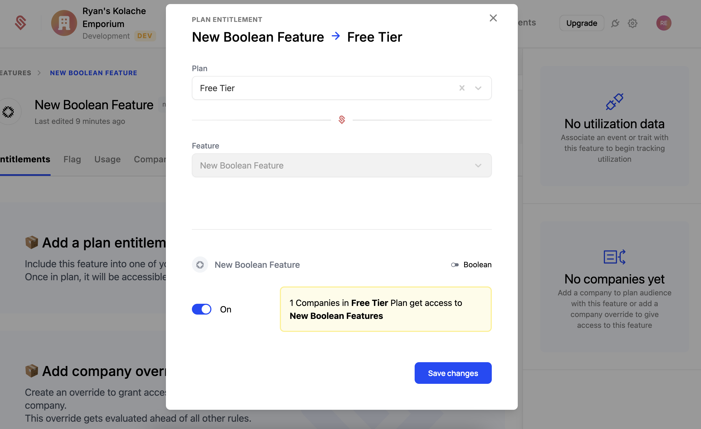Click the package icon beside Add a plan entitlement
Viewport: 701px width, 429px height.
pyautogui.click(x=32, y=243)
